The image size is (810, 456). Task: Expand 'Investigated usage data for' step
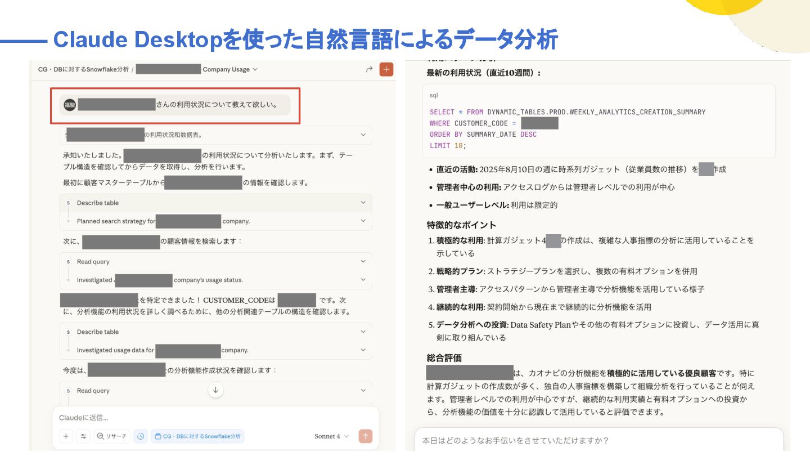point(215,350)
